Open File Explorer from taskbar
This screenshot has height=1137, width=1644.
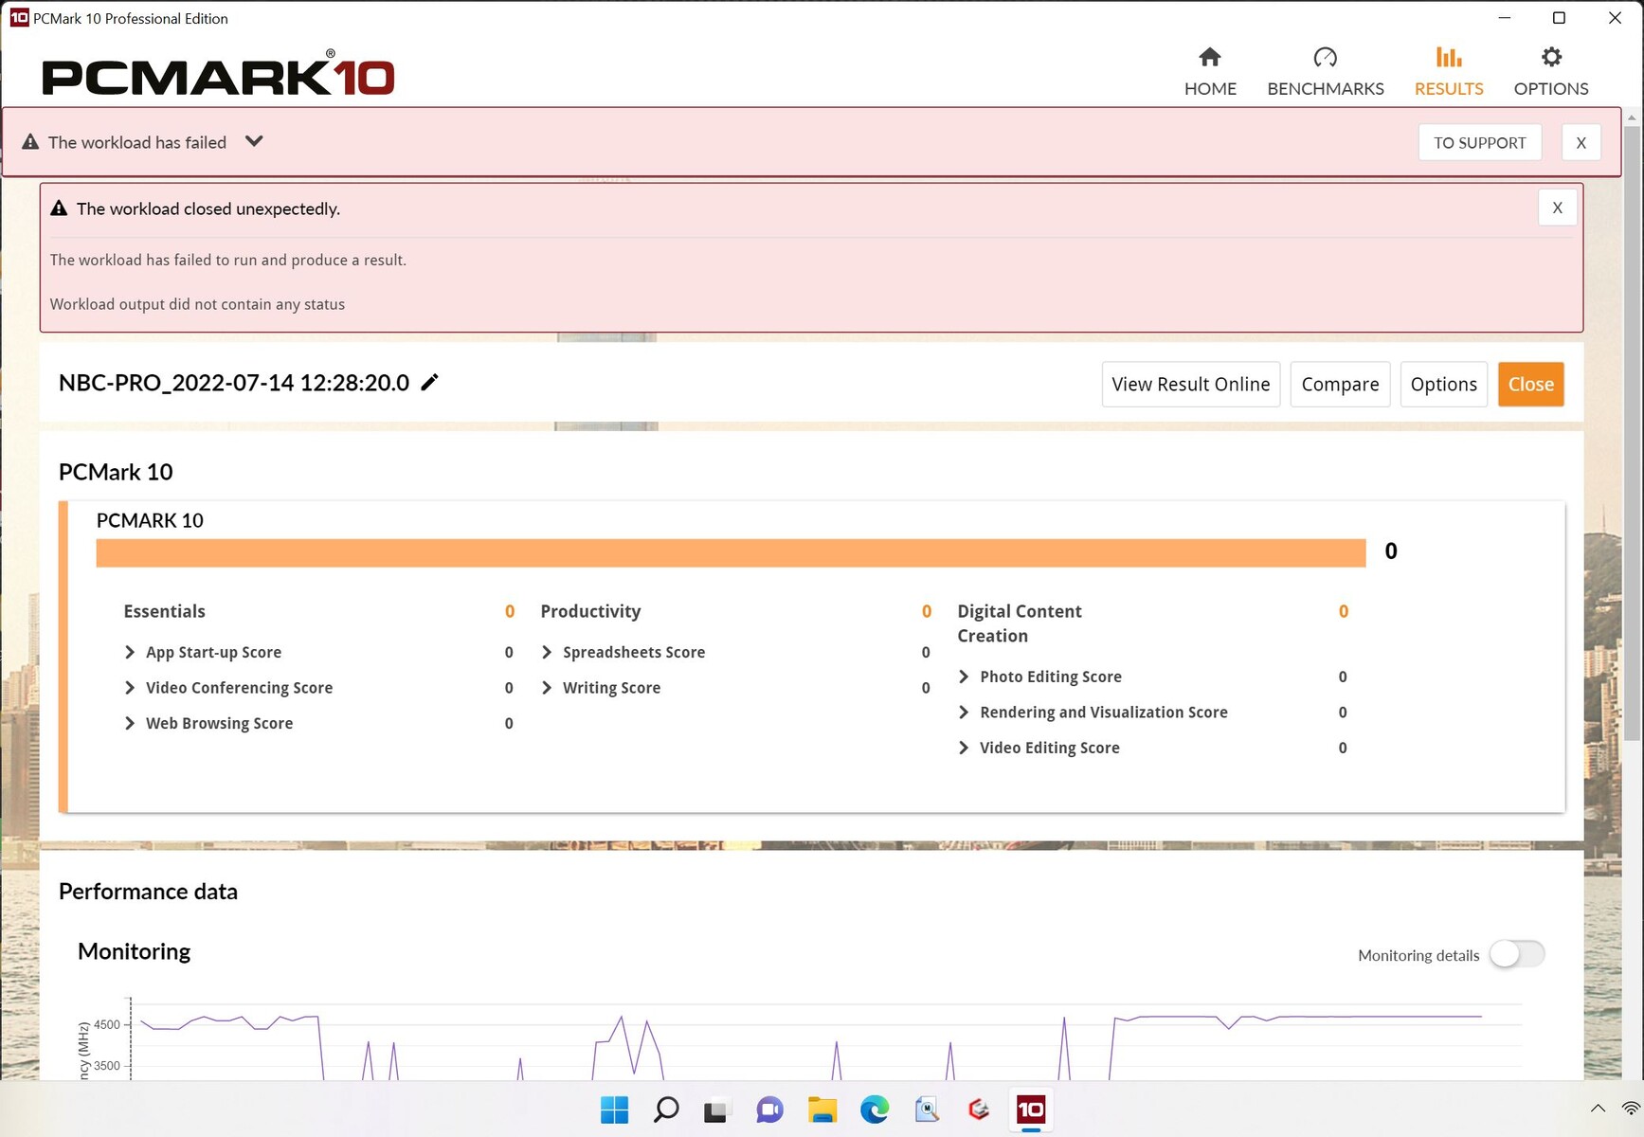click(x=822, y=1110)
